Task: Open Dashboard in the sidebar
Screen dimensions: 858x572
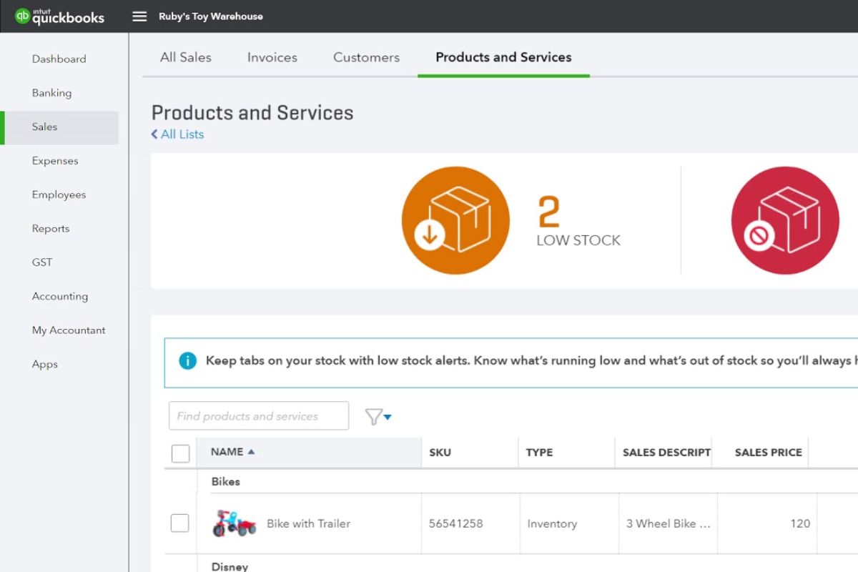Action: click(59, 59)
